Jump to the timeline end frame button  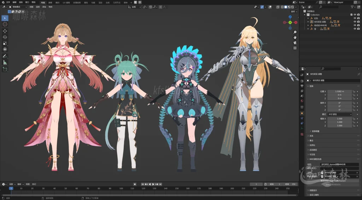coord(160,184)
